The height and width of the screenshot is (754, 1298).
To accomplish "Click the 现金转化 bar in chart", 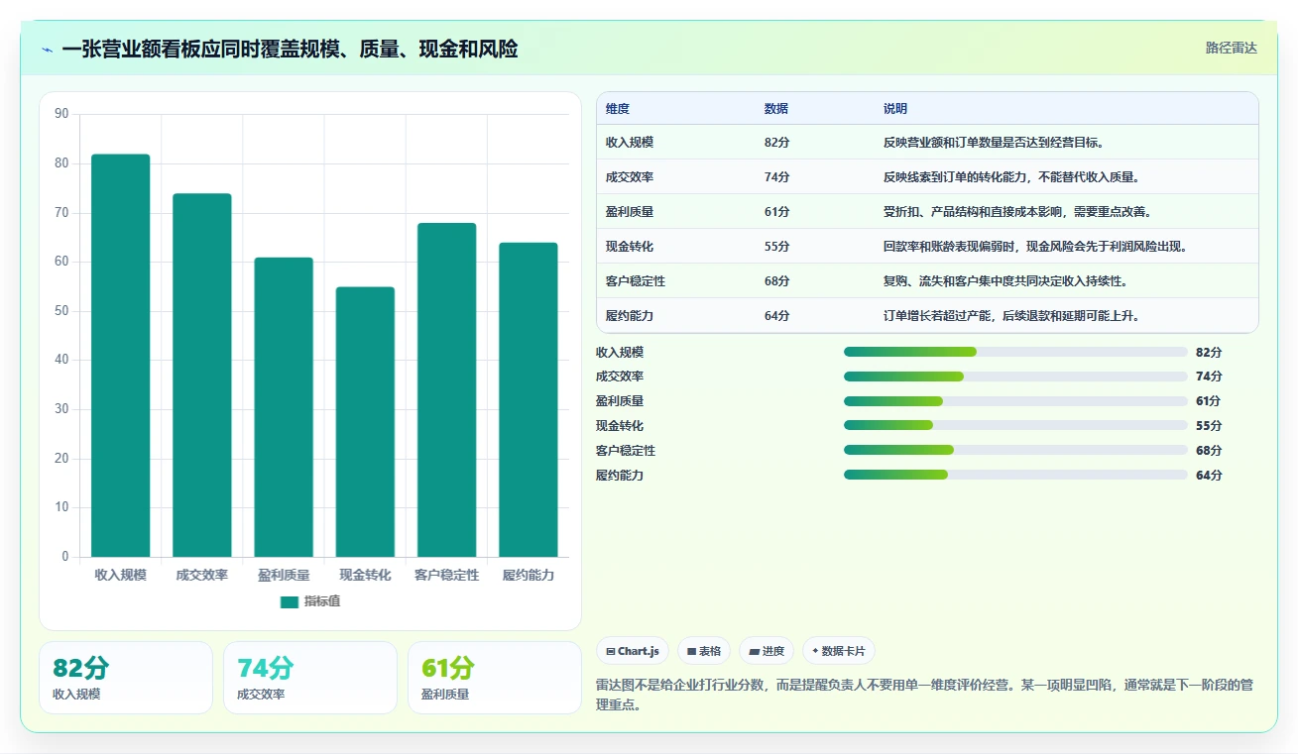I will pos(365,422).
